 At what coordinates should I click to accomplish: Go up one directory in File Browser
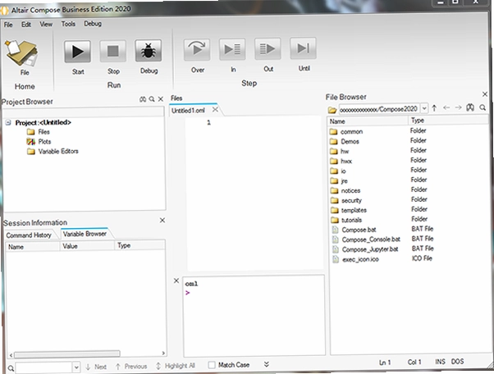[x=434, y=108]
